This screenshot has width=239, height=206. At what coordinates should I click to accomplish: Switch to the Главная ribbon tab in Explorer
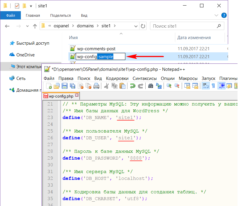[33, 15]
